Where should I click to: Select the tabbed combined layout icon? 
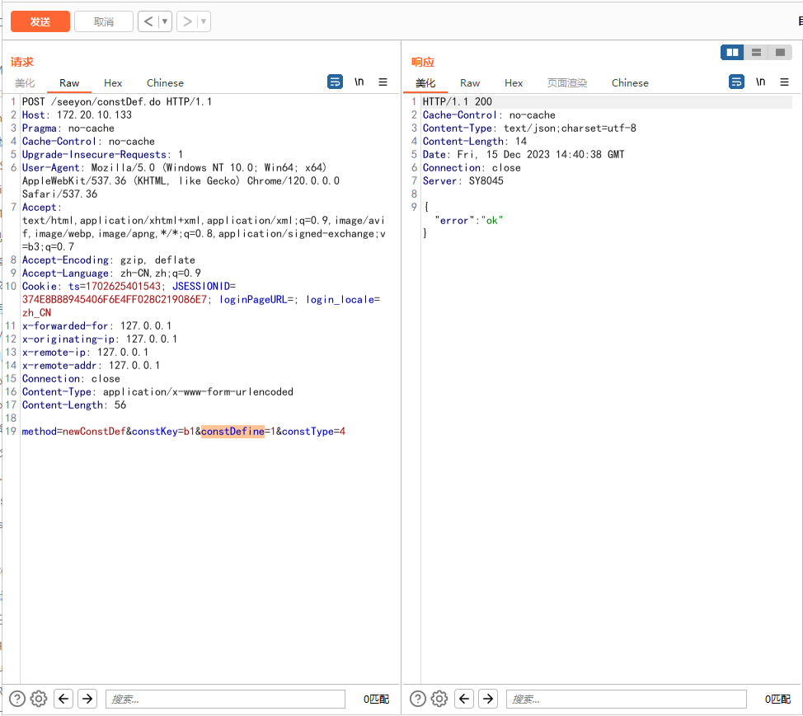(780, 53)
